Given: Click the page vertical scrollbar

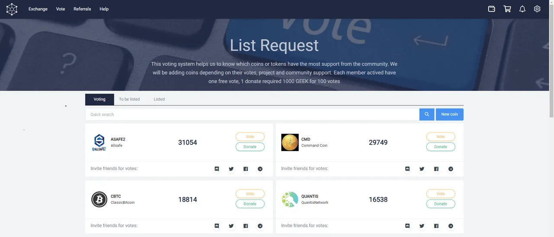Looking at the screenshot, I should coord(551,60).
